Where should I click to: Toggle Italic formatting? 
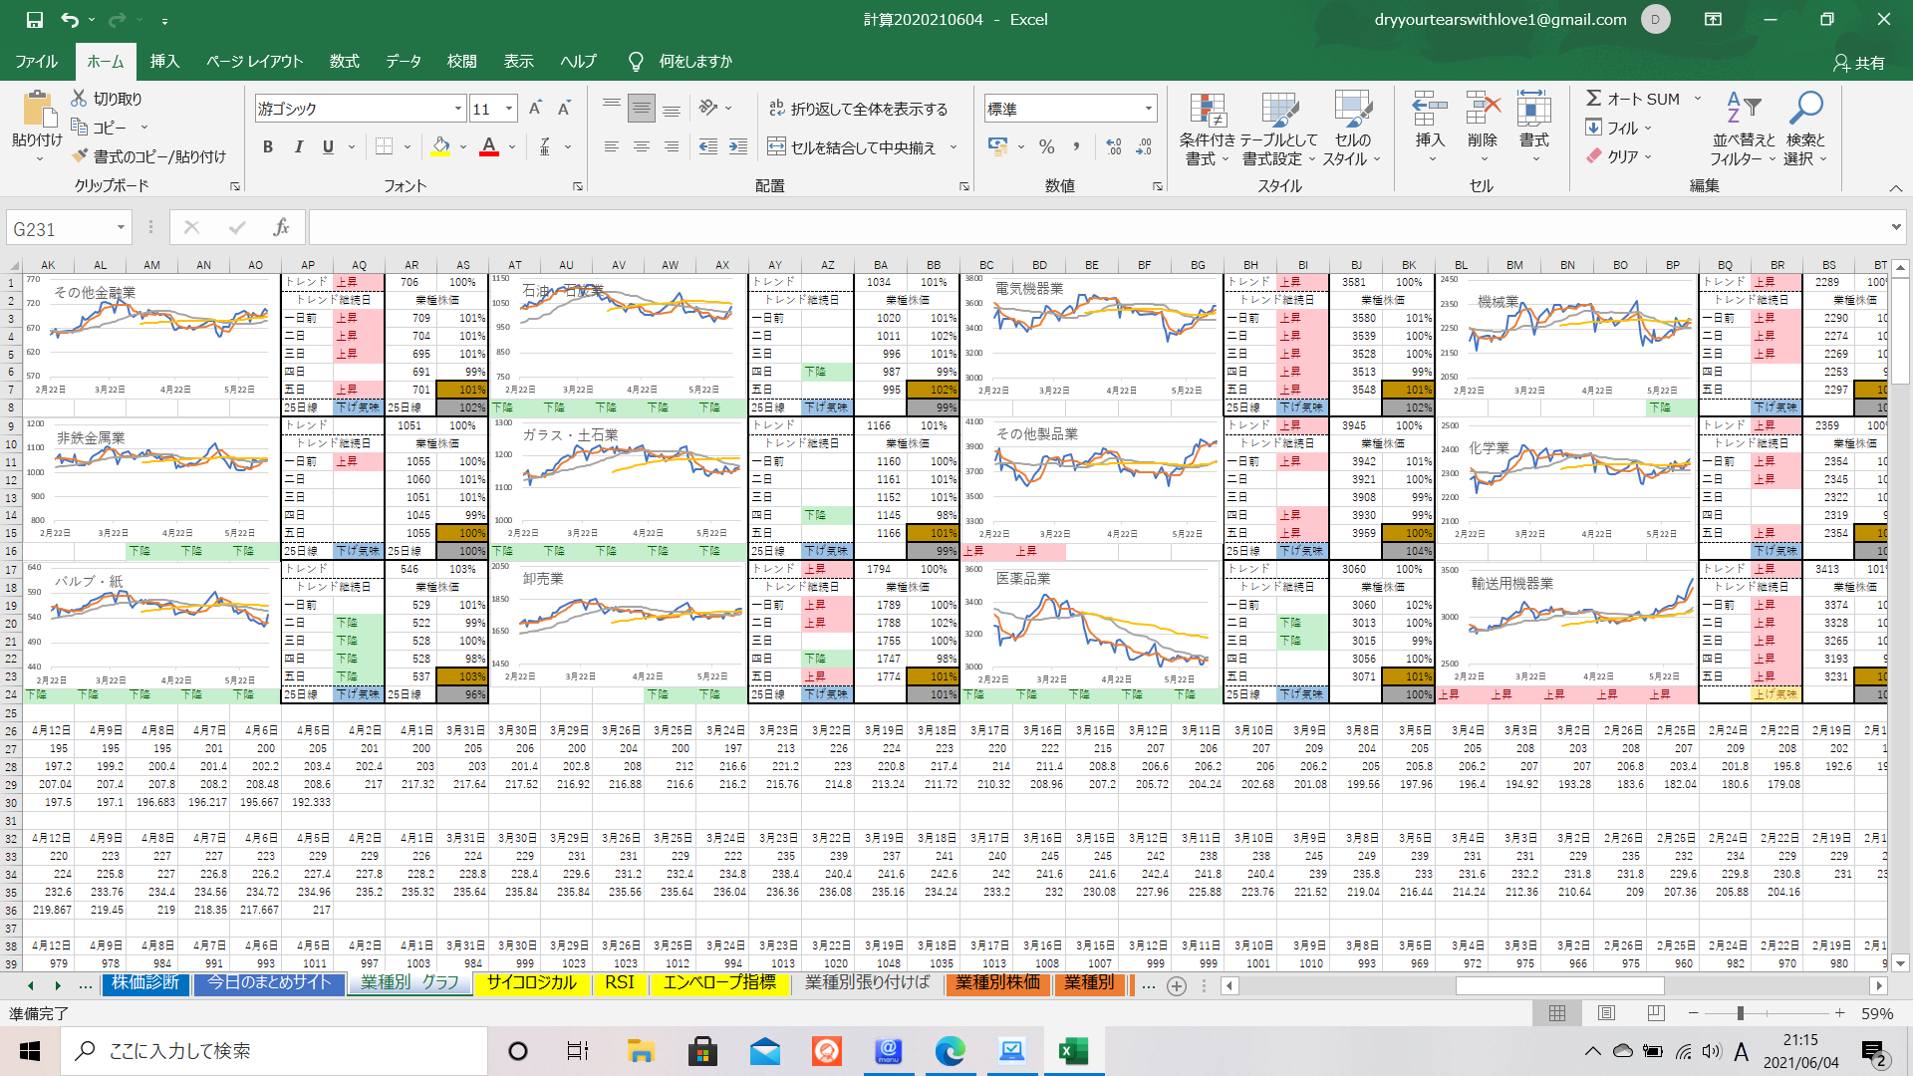click(298, 147)
